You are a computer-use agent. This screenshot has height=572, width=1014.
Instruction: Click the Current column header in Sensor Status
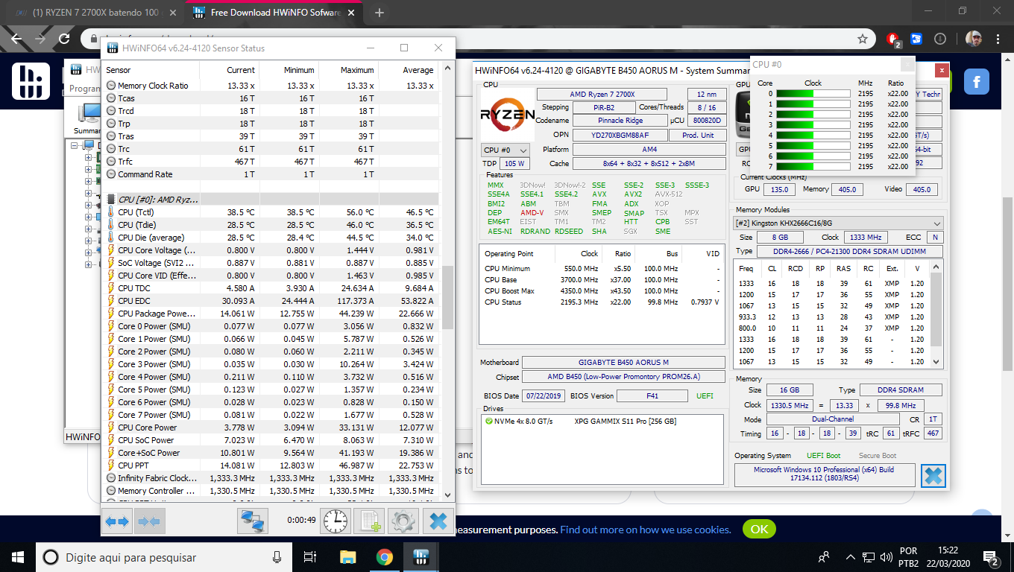point(241,70)
